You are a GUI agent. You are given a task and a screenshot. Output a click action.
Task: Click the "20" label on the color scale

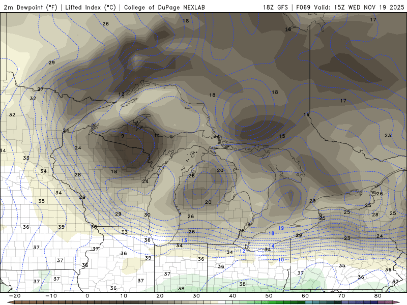click(160, 296)
